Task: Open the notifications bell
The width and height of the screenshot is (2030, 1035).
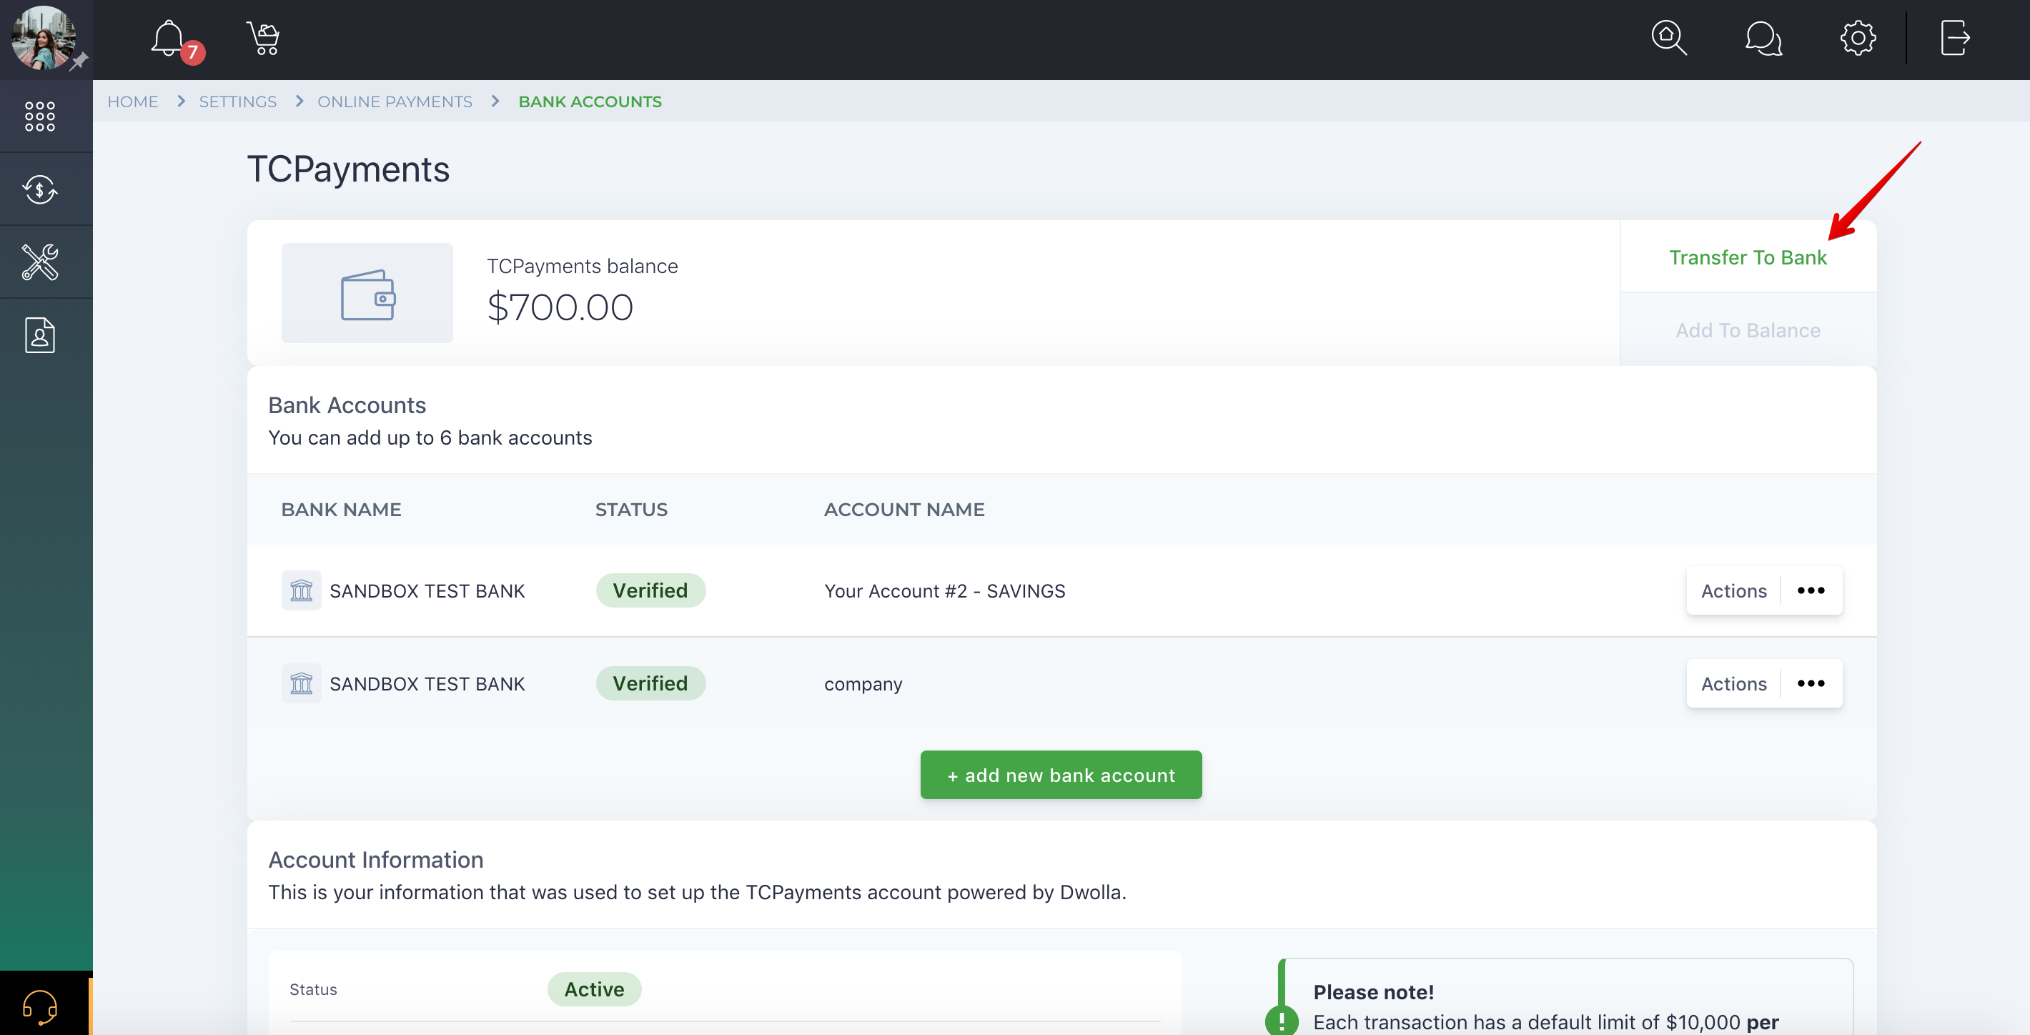Action: point(169,38)
